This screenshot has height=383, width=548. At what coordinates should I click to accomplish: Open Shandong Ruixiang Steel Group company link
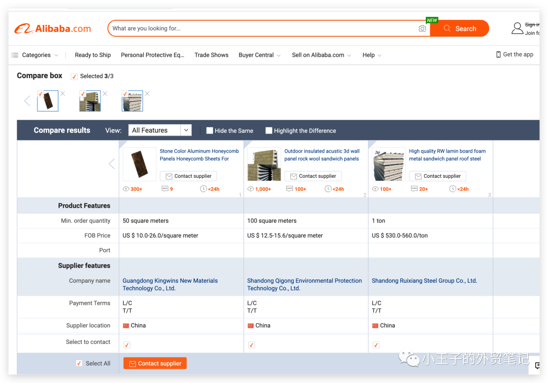(x=424, y=281)
